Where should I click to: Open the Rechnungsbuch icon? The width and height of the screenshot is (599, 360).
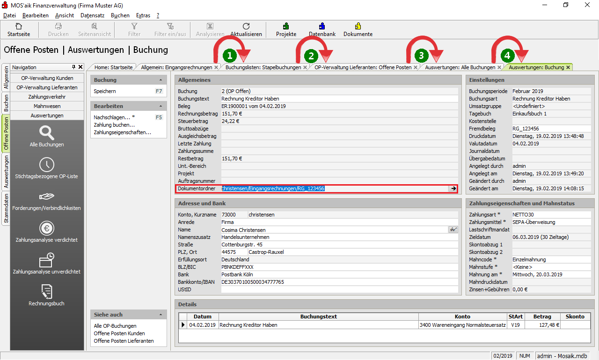[47, 292]
